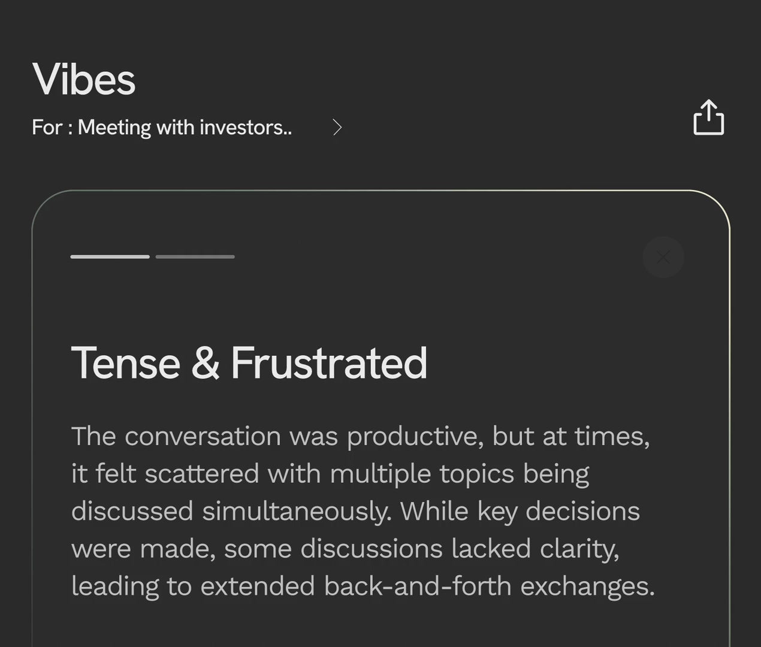Click the phrase "key decisions" in the summary
This screenshot has height=647, width=761.
click(x=558, y=512)
